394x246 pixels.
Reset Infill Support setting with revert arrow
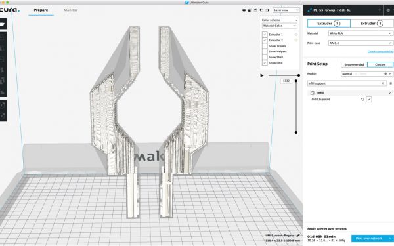click(362, 100)
